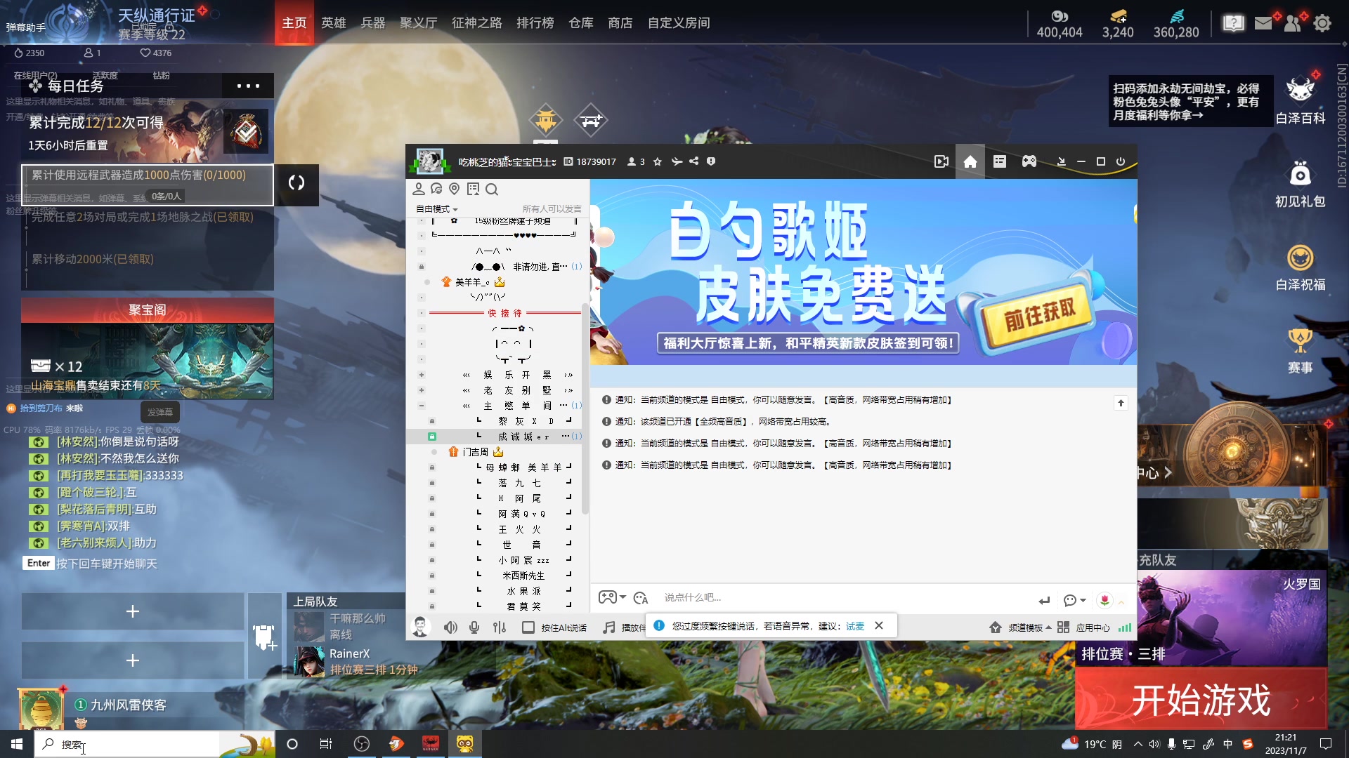Image resolution: width=1349 pixels, height=758 pixels.
Task: Open the game controller dropdown in chat input
Action: coord(612,597)
